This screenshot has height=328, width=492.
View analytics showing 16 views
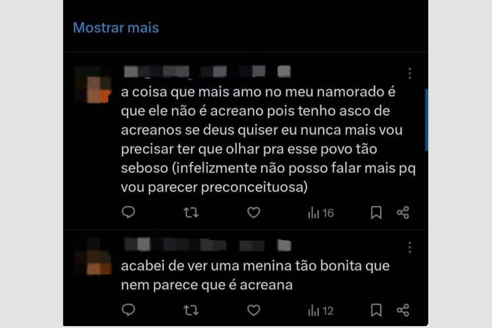[321, 213]
